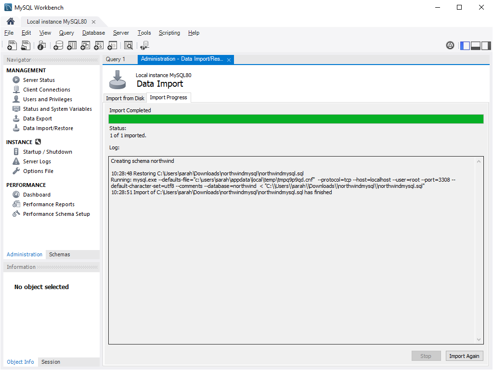Create a new function icon

112,46
